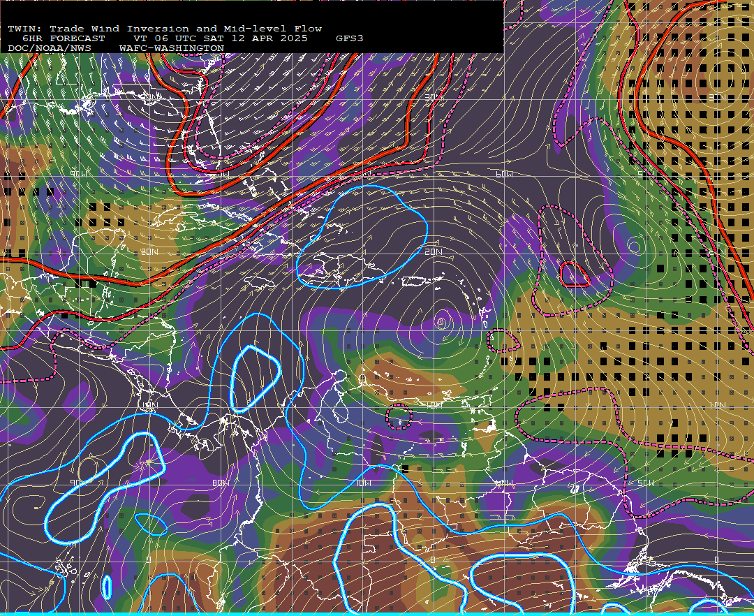
Task: Click the '80W' longitude label near Colombia's Pacific coast
Action: tap(220, 483)
